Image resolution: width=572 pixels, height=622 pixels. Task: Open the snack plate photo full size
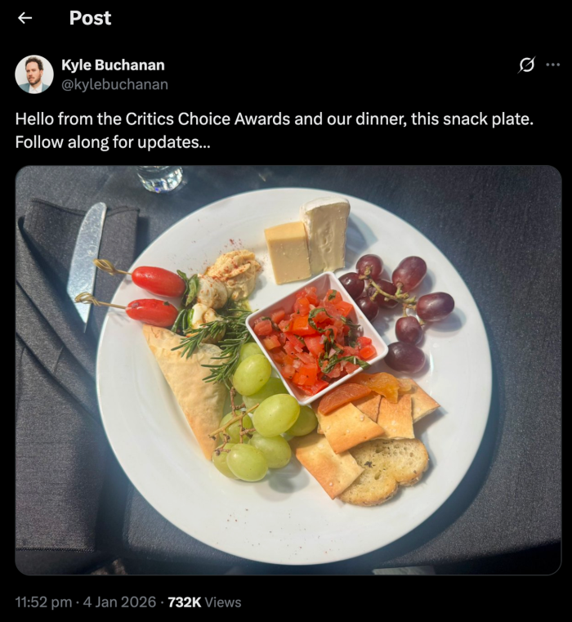[288, 369]
